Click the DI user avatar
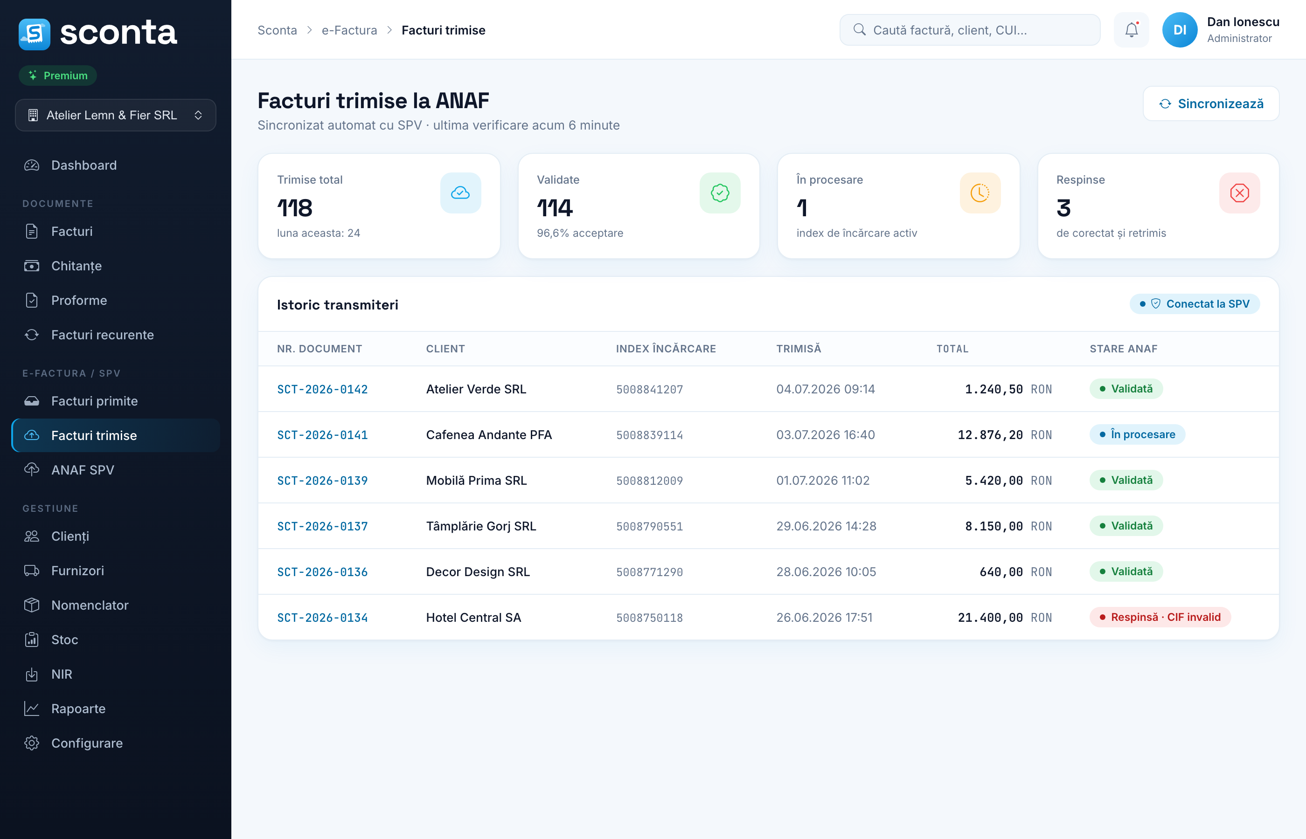 pyautogui.click(x=1180, y=30)
